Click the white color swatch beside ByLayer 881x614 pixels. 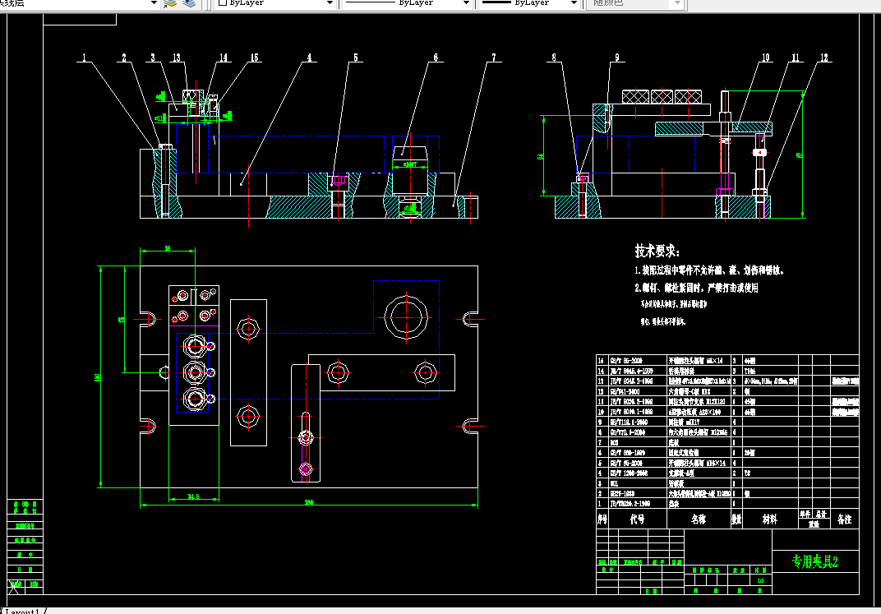pyautogui.click(x=223, y=2)
